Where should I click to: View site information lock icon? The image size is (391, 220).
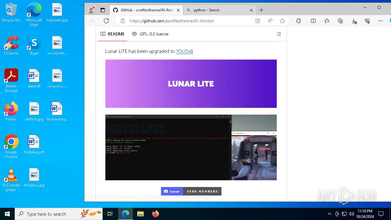(x=123, y=21)
